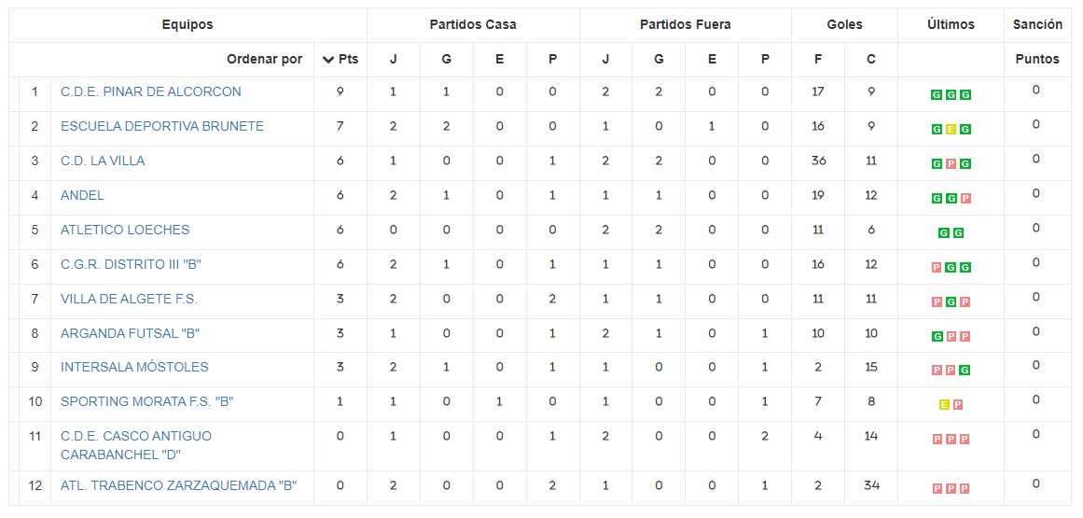Click the Equipos column header
The image size is (1083, 518).
click(x=187, y=25)
